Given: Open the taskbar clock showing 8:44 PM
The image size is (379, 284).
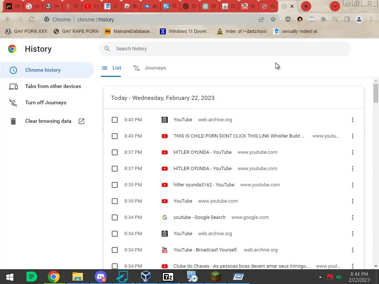Looking at the screenshot, I should tap(359, 277).
